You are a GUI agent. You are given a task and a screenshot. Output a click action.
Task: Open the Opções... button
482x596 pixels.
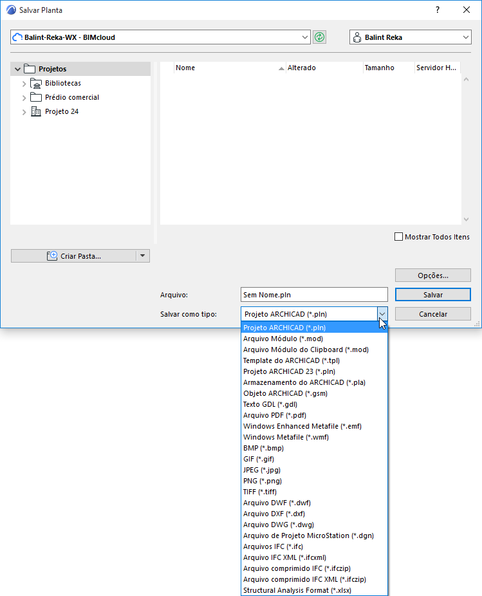pyautogui.click(x=433, y=275)
